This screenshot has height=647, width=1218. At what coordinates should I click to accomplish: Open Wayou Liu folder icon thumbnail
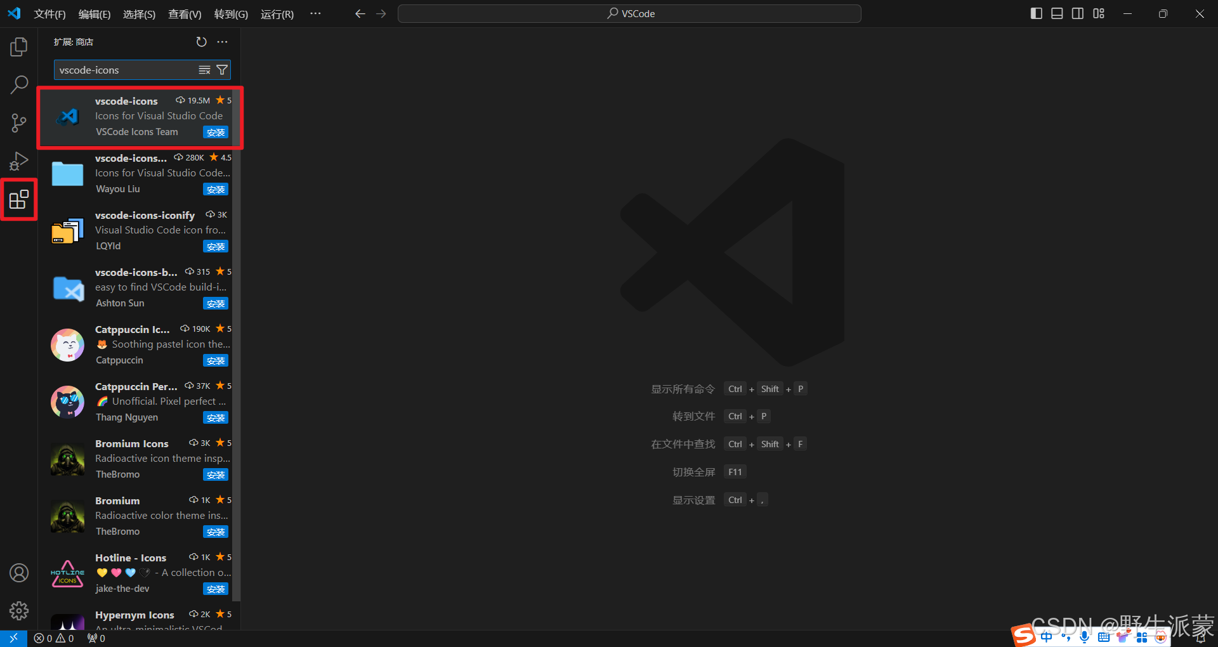coord(67,174)
